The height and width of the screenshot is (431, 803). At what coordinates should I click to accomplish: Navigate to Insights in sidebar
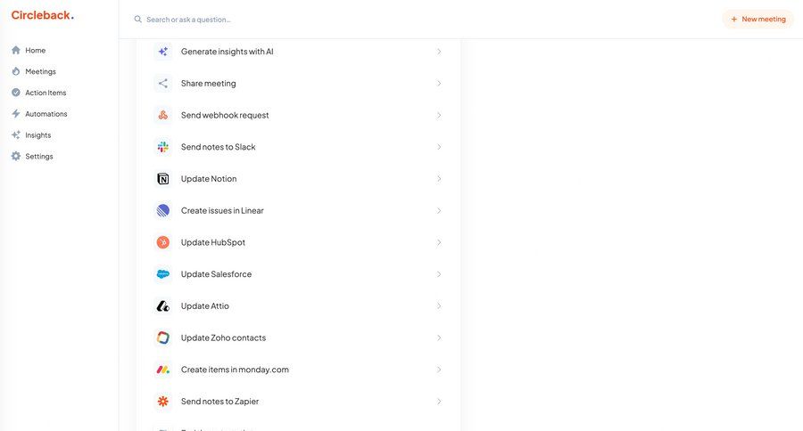(x=37, y=135)
